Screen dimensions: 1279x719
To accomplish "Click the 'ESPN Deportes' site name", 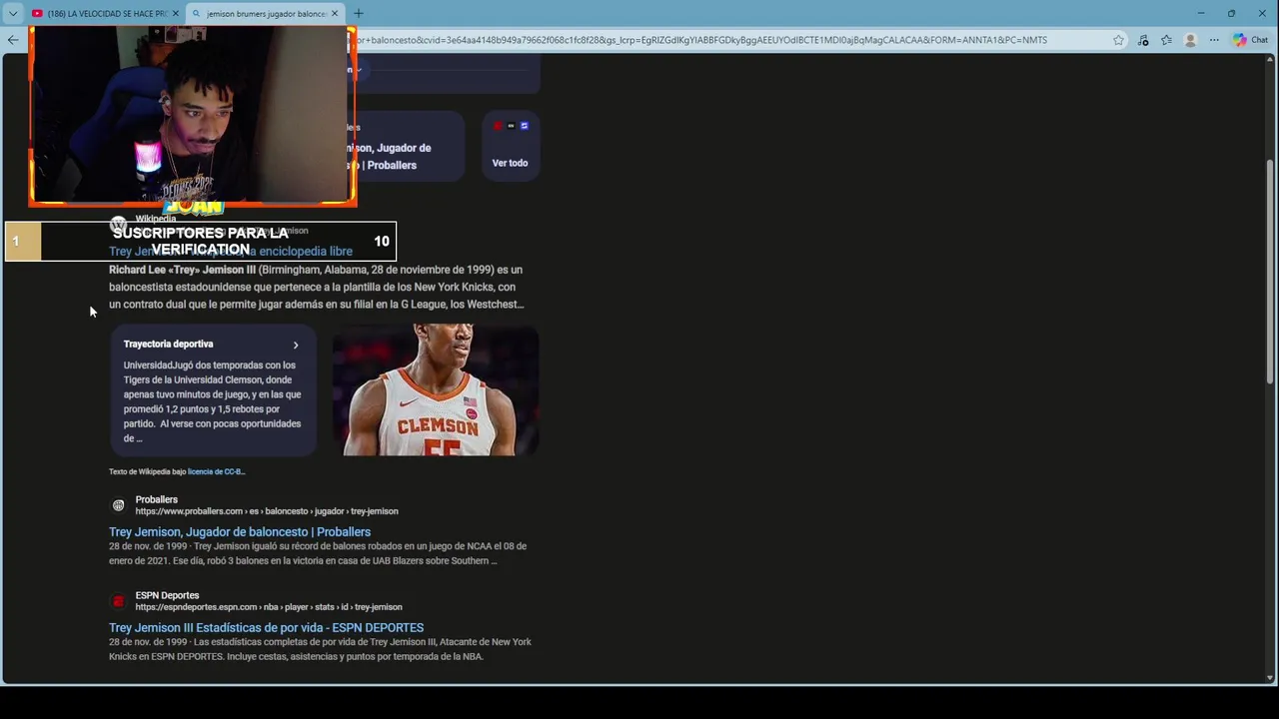I will (x=167, y=595).
